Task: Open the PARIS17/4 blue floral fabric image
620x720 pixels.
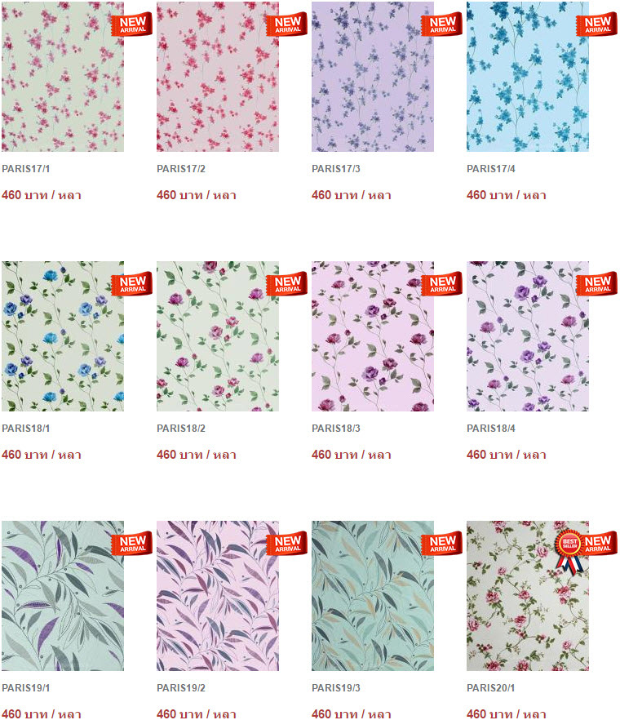Action: pyautogui.click(x=528, y=77)
